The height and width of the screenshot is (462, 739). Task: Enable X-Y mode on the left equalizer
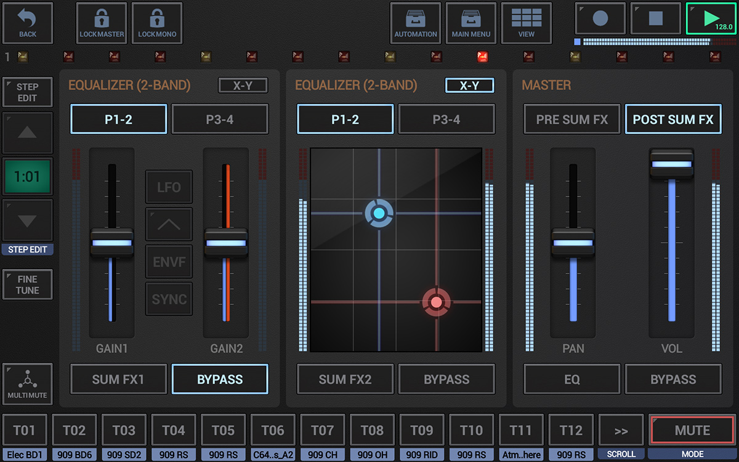pyautogui.click(x=243, y=85)
